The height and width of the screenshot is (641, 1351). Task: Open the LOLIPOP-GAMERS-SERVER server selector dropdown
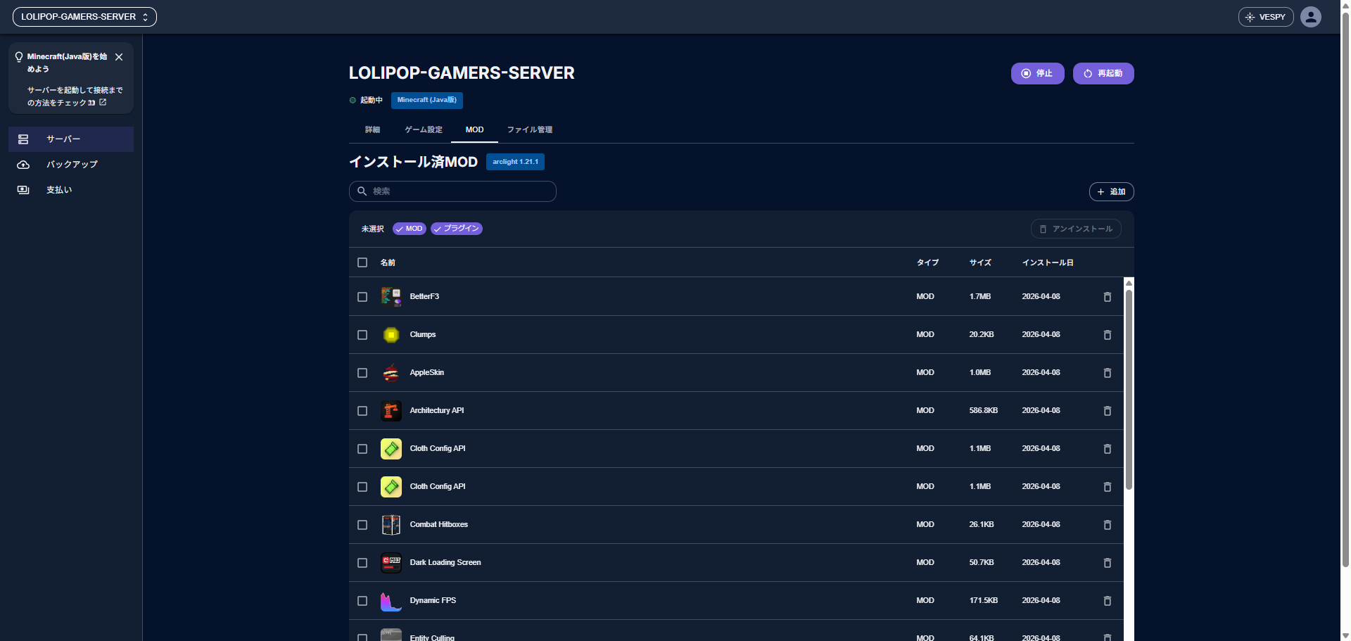(84, 17)
